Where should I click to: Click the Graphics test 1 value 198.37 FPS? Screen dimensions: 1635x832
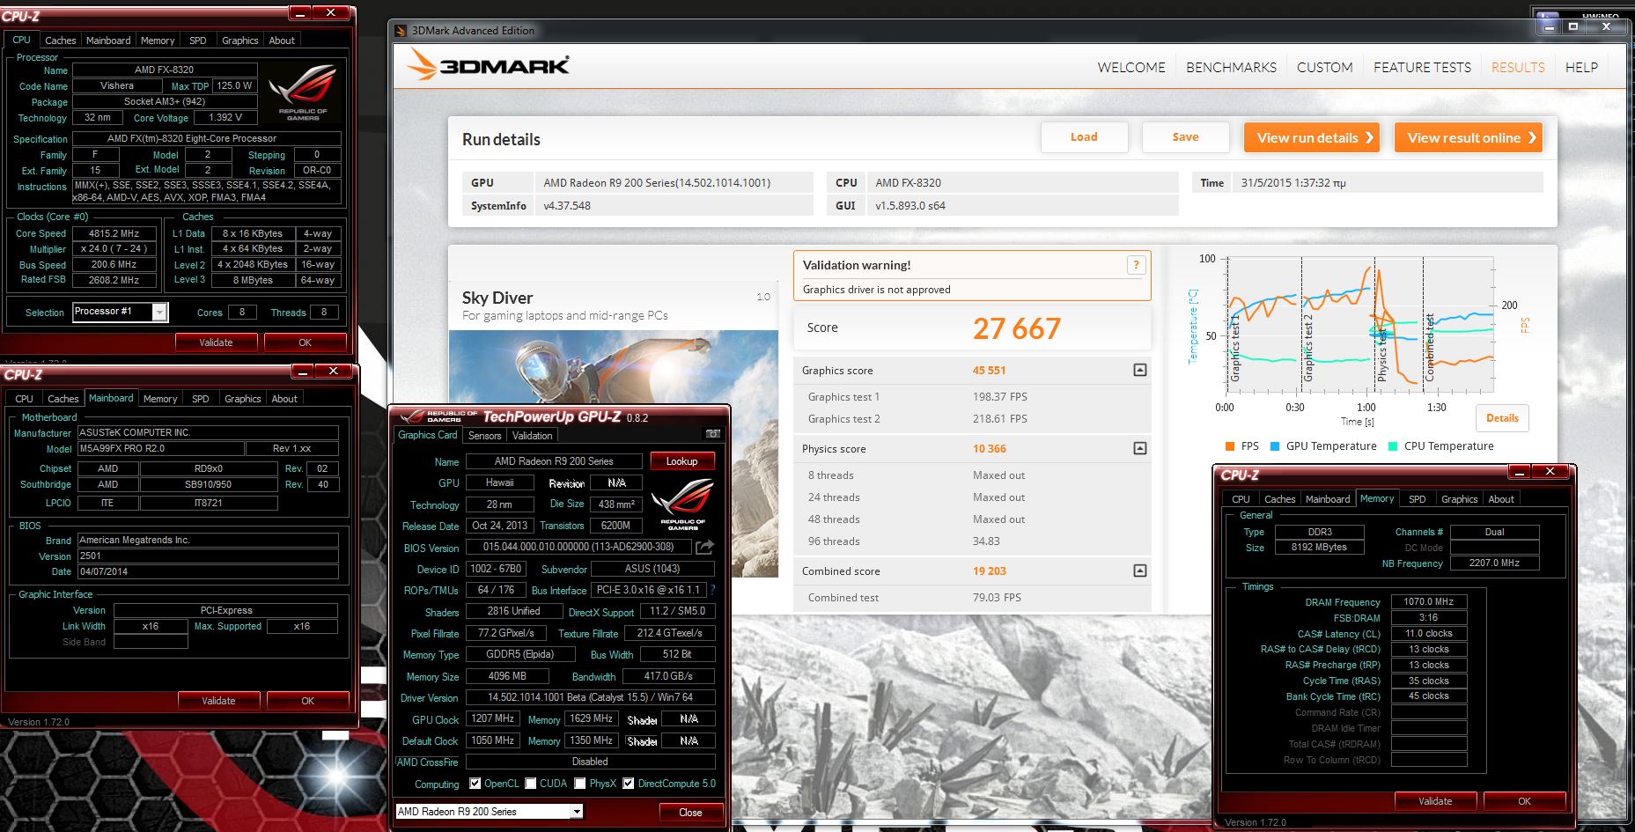(x=999, y=397)
